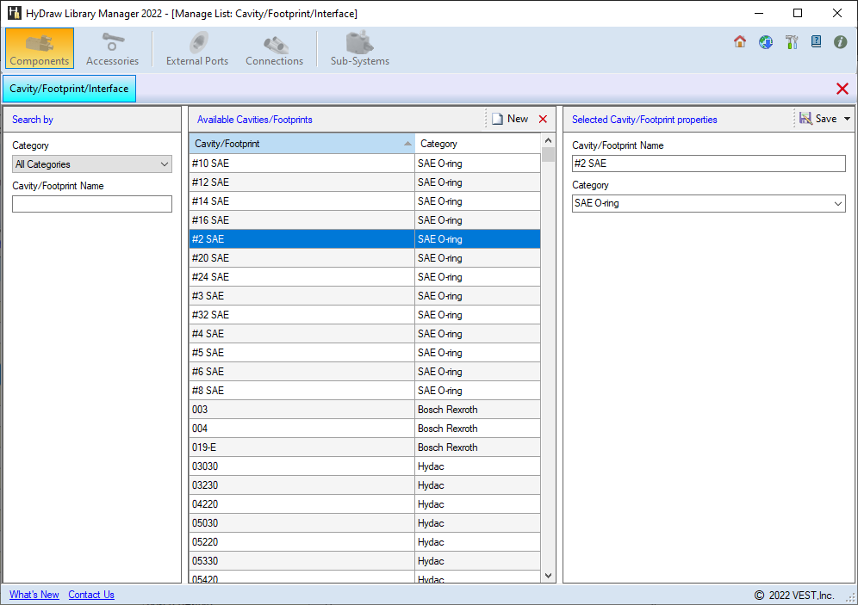
Task: Open the SAE O-ring category dropdown in properties
Action: click(709, 203)
